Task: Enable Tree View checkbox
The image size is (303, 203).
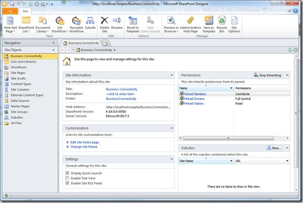Action: tap(67, 178)
